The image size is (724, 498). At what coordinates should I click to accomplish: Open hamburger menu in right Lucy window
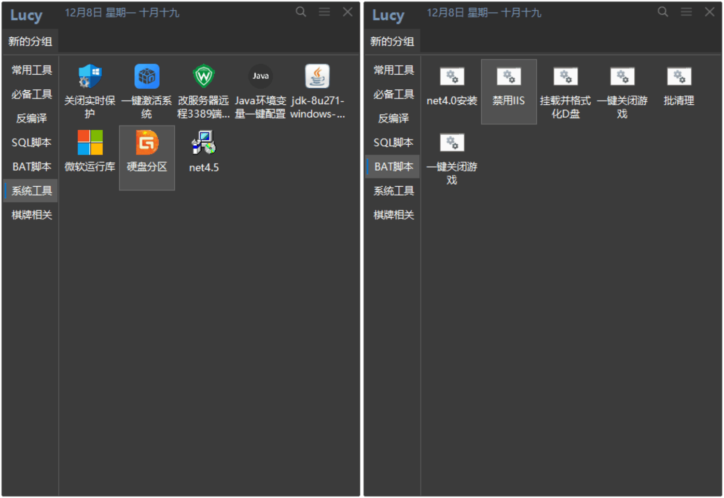tap(687, 12)
